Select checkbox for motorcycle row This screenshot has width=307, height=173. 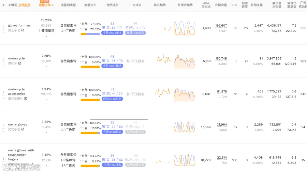[3, 64]
